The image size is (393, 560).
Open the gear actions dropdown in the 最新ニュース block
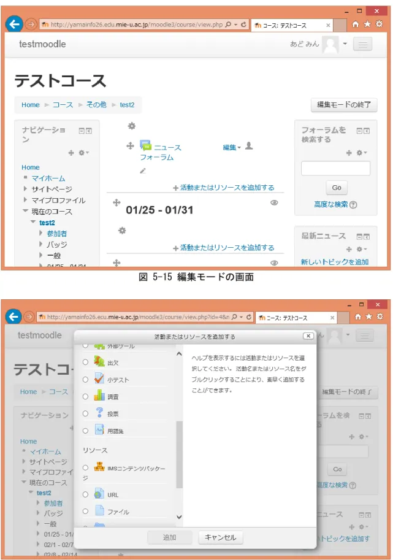pos(362,249)
